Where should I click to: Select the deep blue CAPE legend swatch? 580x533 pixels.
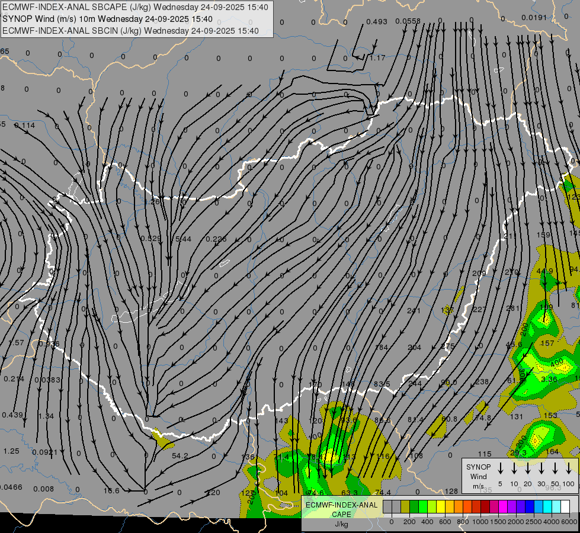[x=529, y=507]
